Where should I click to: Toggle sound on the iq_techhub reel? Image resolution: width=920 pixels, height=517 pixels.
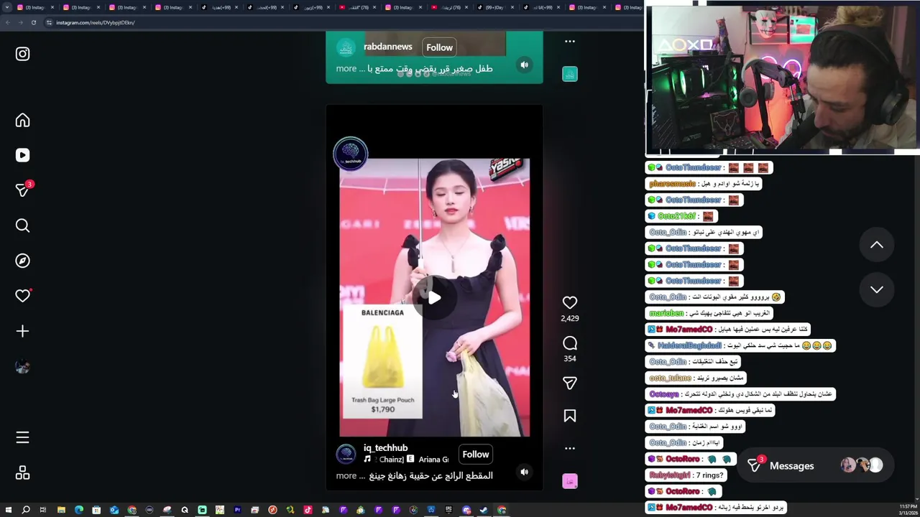525,472
